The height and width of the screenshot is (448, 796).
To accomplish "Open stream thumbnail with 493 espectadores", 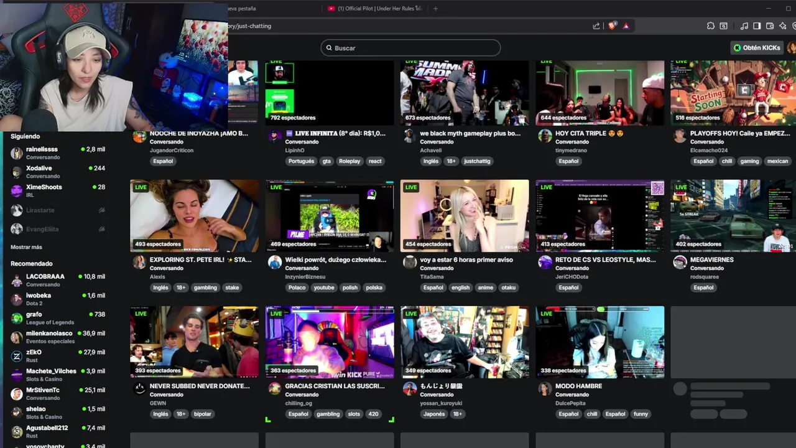I will [195, 216].
